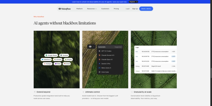Image resolution: width=212 pixels, height=106 pixels.
Task: Click the [Agent] AI result log message
Action: pyautogui.click(x=156, y=66)
